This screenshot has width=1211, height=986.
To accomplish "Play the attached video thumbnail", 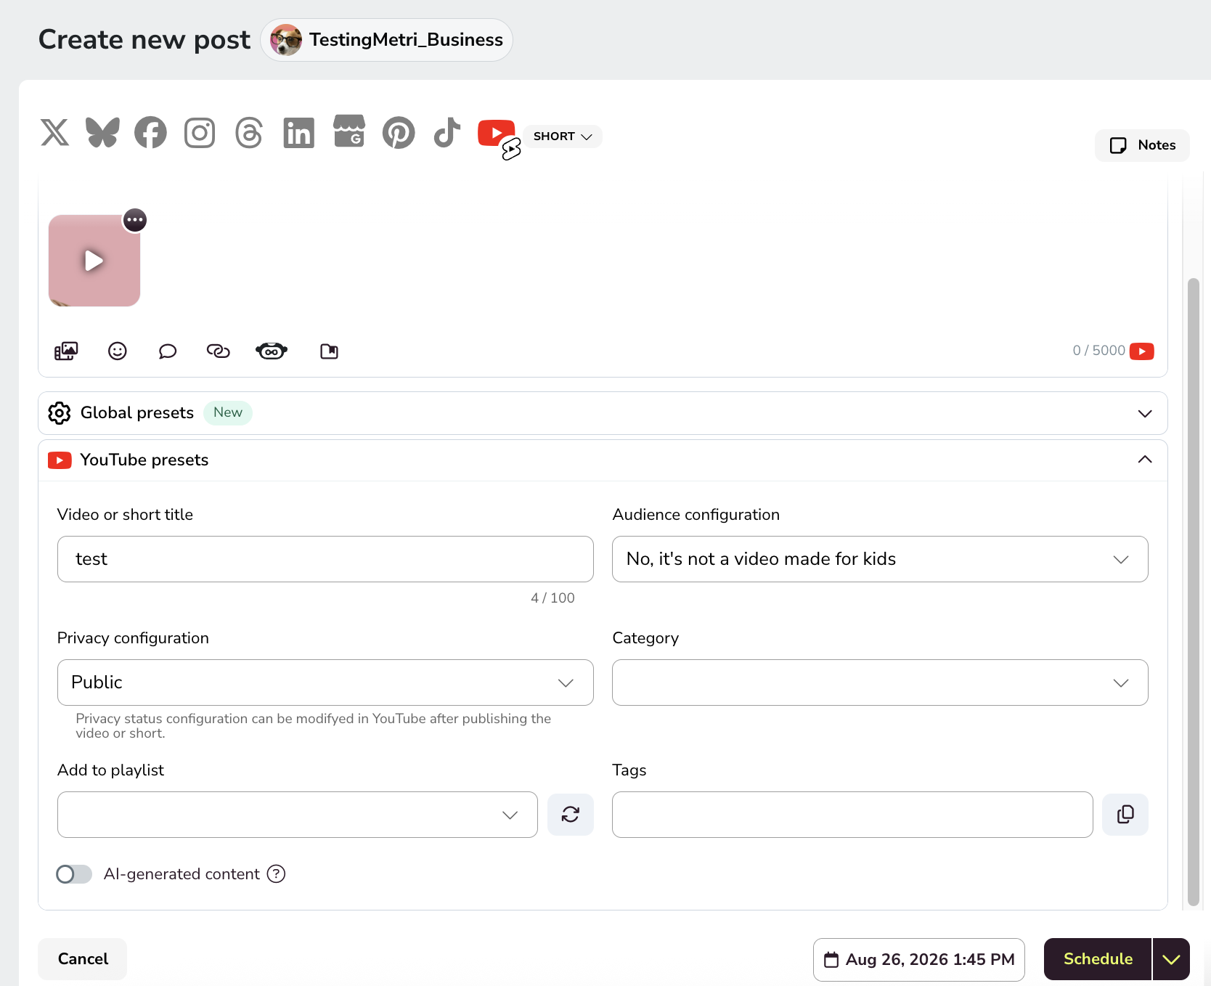I will (x=94, y=261).
